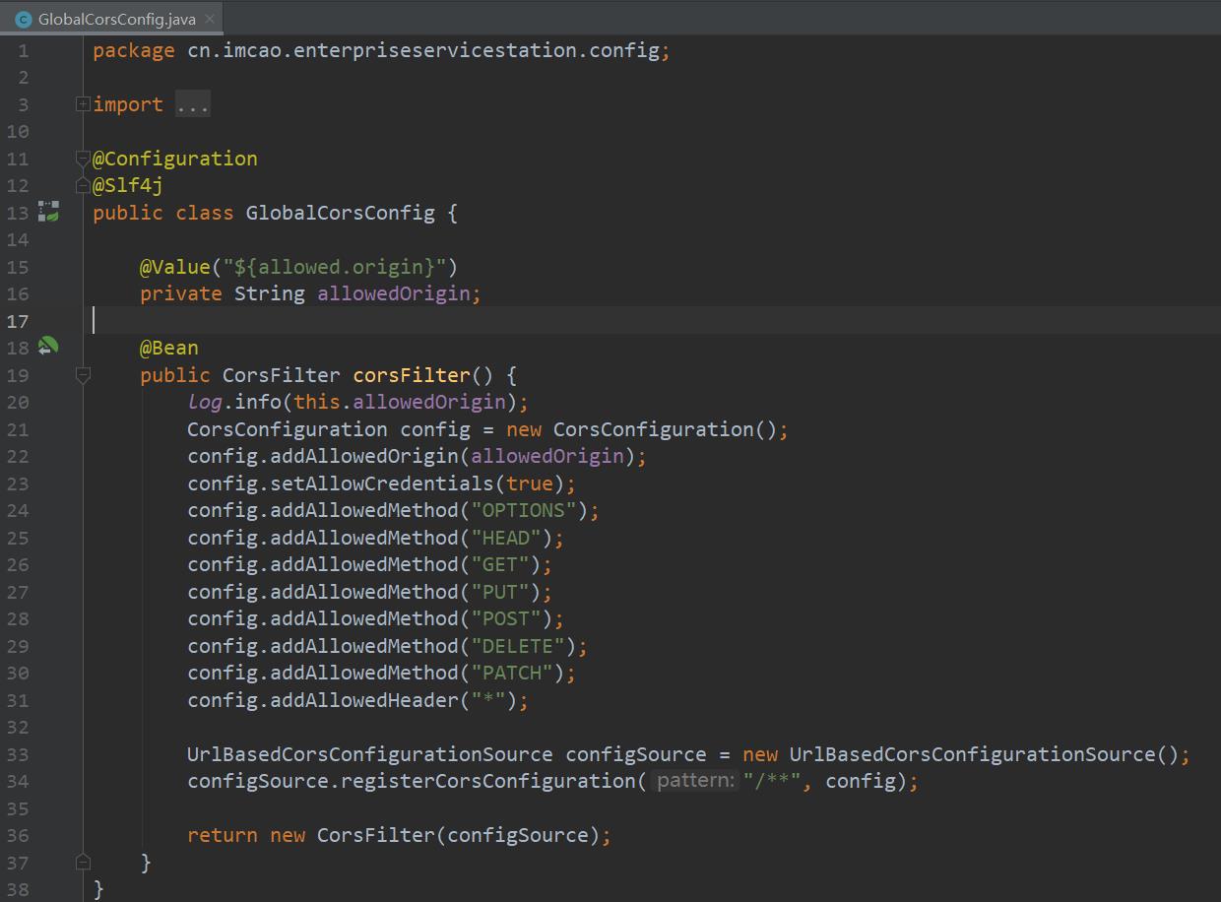Click the folded imports ellipsis placeholder
This screenshot has width=1221, height=902.
coord(193,105)
